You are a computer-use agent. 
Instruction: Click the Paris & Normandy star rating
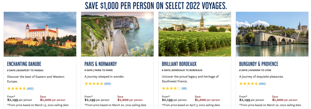[x=94, y=84]
